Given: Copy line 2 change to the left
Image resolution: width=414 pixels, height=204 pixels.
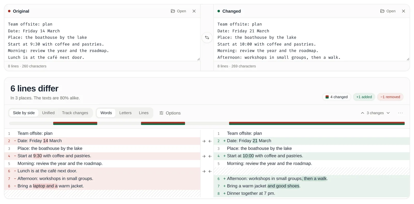Looking at the screenshot, I should [210, 141].
